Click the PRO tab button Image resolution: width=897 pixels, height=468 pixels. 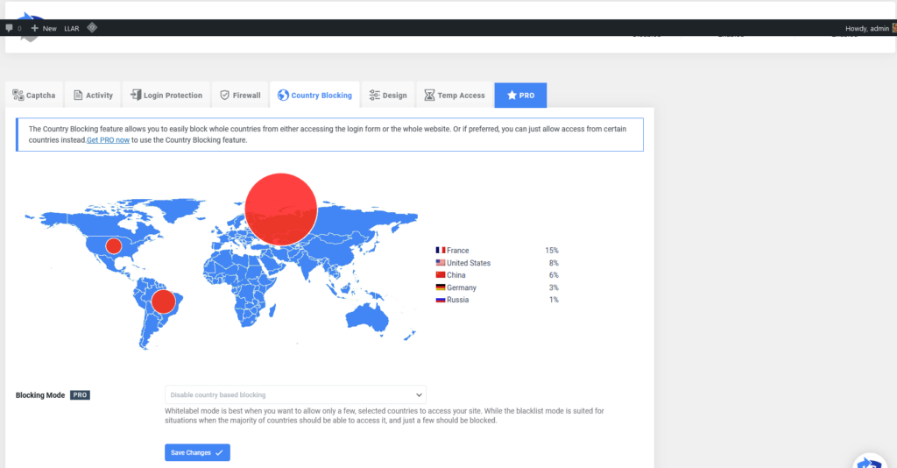coord(520,95)
